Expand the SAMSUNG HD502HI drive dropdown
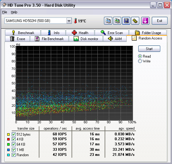172x164 pixels. pyautogui.click(x=69, y=21)
